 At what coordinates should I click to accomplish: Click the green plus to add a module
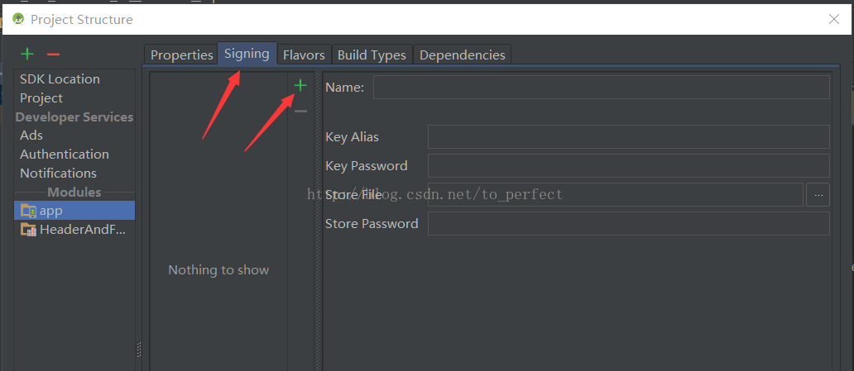coord(27,54)
